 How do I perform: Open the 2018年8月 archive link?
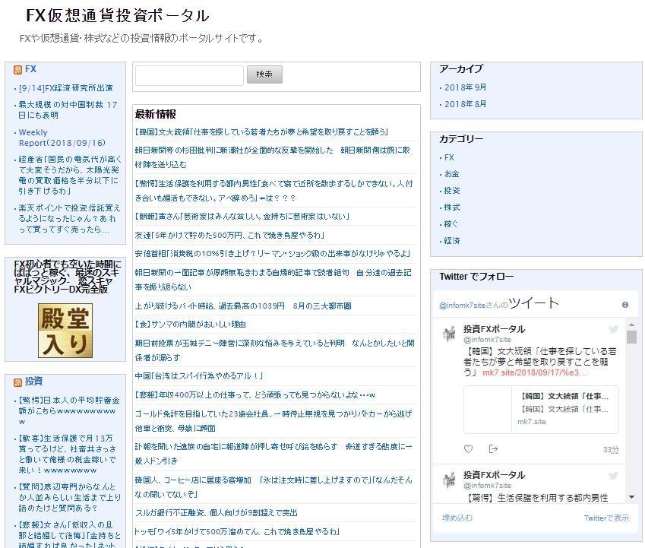coord(465,104)
